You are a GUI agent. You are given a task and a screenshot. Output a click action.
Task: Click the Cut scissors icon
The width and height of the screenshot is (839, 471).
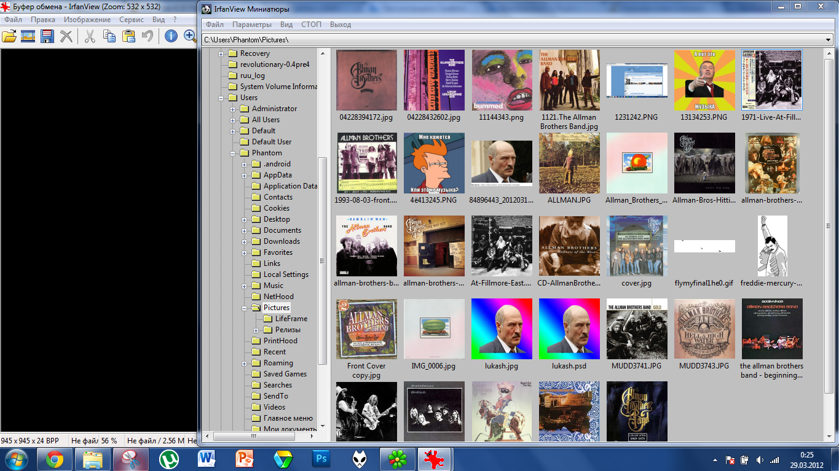pyautogui.click(x=90, y=36)
